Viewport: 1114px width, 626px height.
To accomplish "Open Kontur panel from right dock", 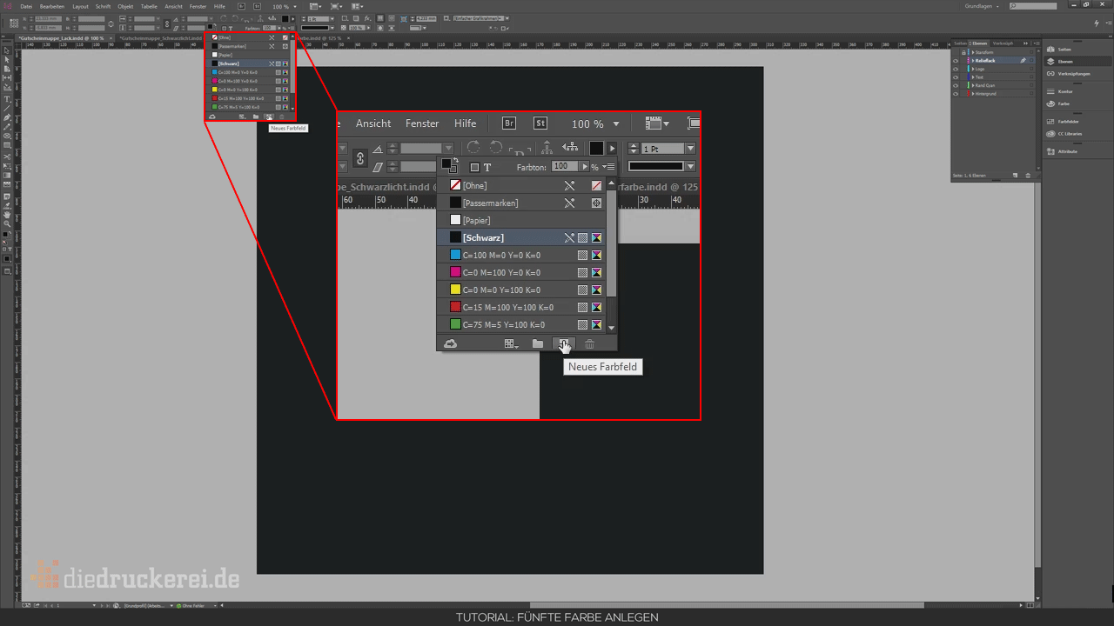I will 1064,91.
